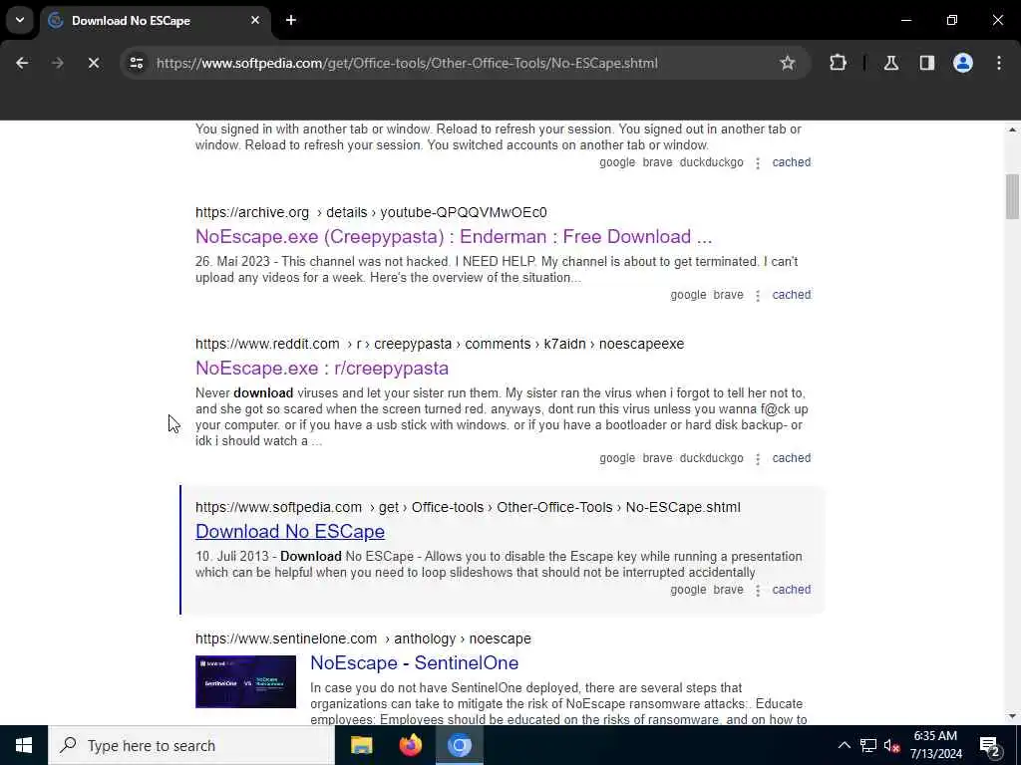This screenshot has height=765, width=1021.
Task: Open the Download No ESCape result
Action: pos(290,532)
